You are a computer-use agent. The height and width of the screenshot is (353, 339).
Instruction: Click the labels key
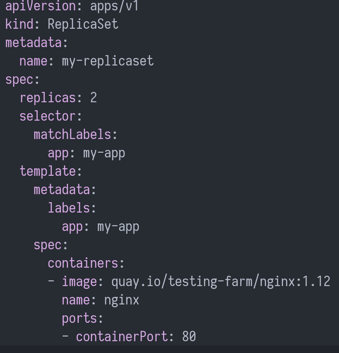[69, 208]
